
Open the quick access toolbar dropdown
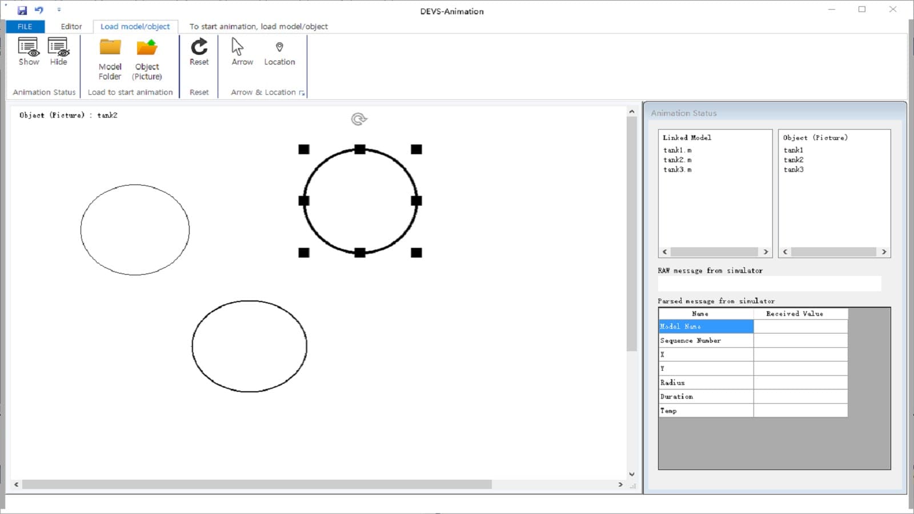click(59, 10)
